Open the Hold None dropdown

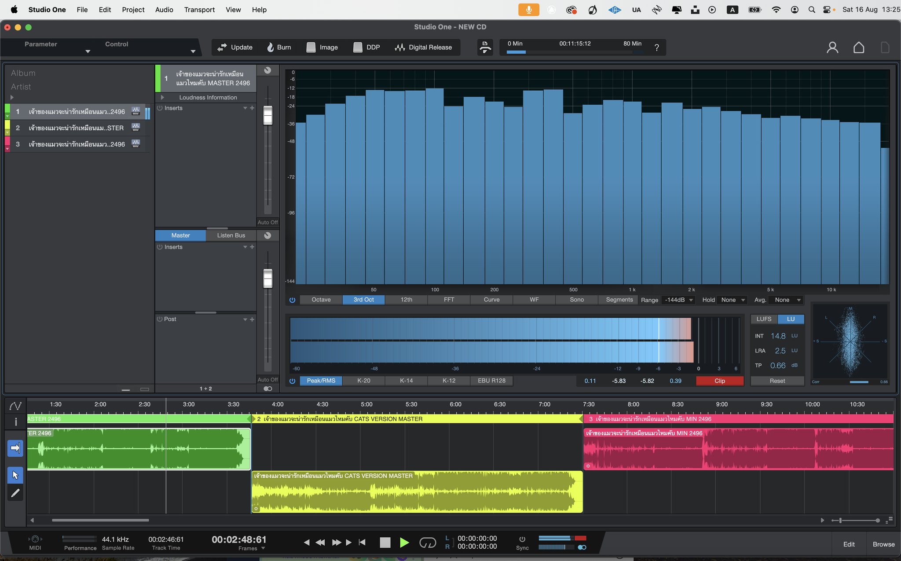(732, 300)
